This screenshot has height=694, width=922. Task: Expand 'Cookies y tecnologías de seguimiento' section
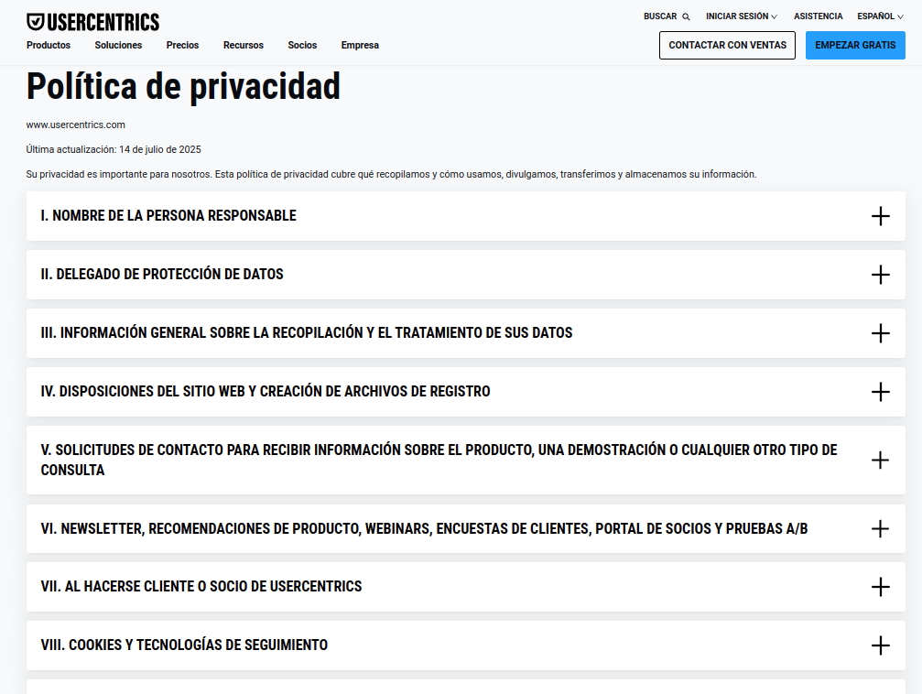click(466, 645)
